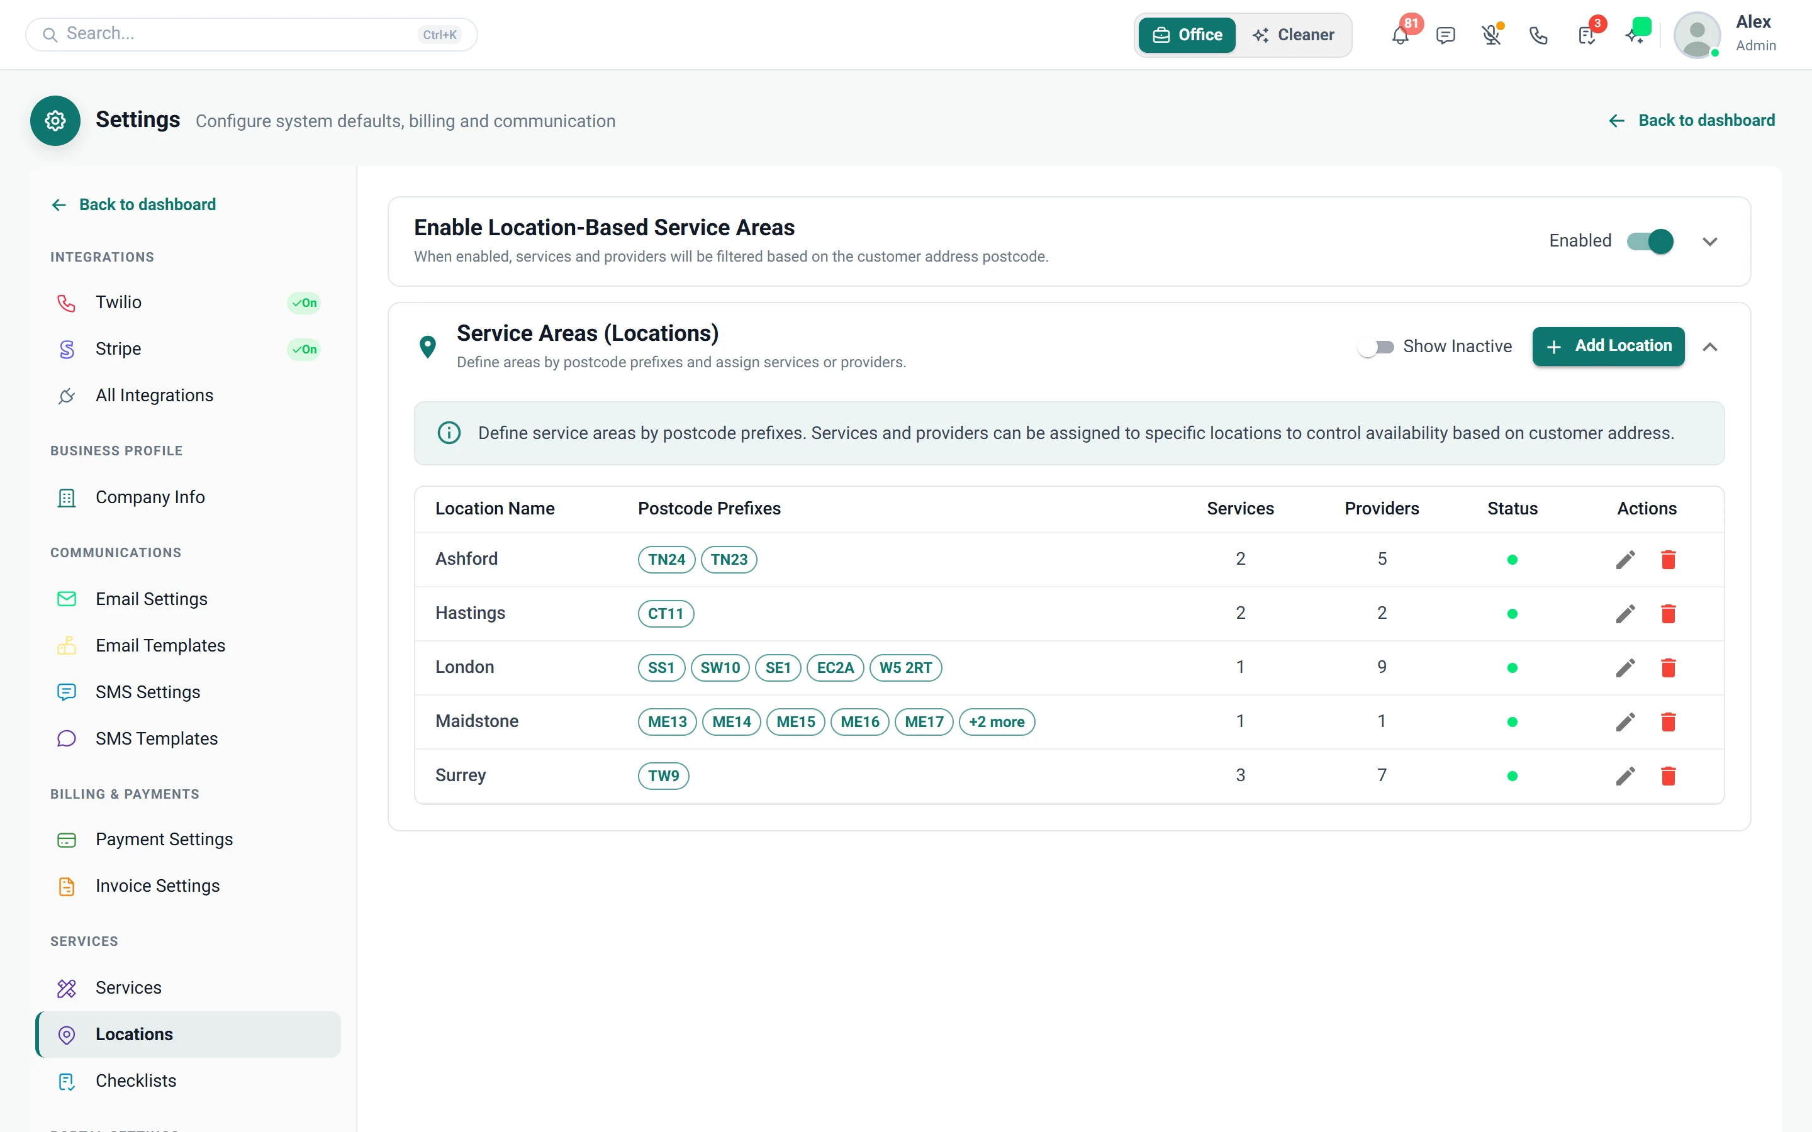Delete the Maidstone location

(x=1669, y=722)
